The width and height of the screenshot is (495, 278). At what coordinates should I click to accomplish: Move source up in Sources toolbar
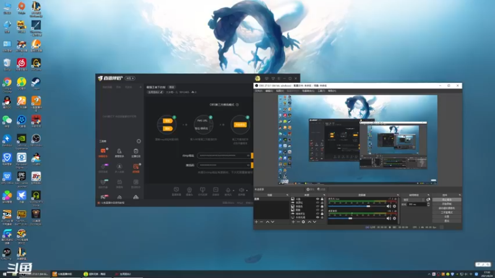310,222
